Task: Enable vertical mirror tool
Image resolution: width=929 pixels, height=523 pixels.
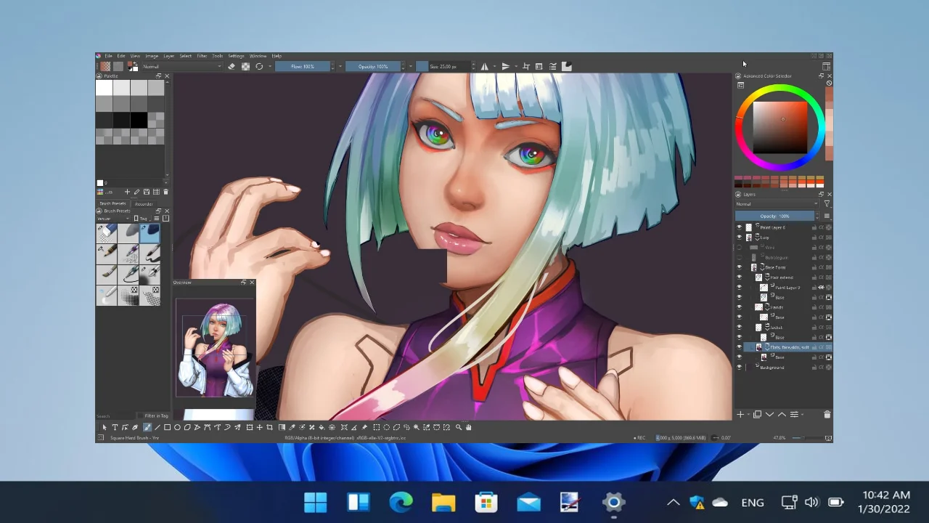Action: point(506,66)
